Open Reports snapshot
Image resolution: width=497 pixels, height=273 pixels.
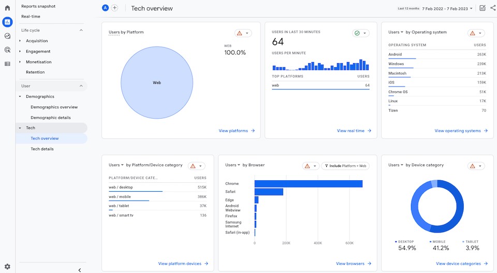point(38,6)
